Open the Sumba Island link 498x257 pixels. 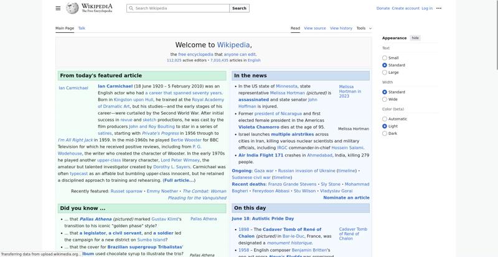click(x=151, y=240)
